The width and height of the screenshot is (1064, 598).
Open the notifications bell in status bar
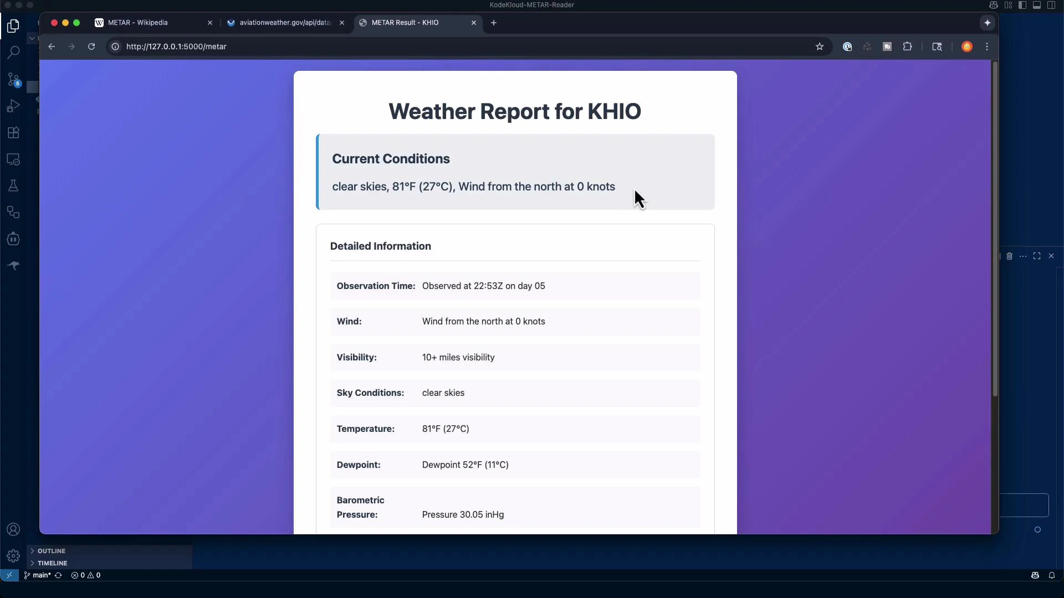click(1052, 575)
